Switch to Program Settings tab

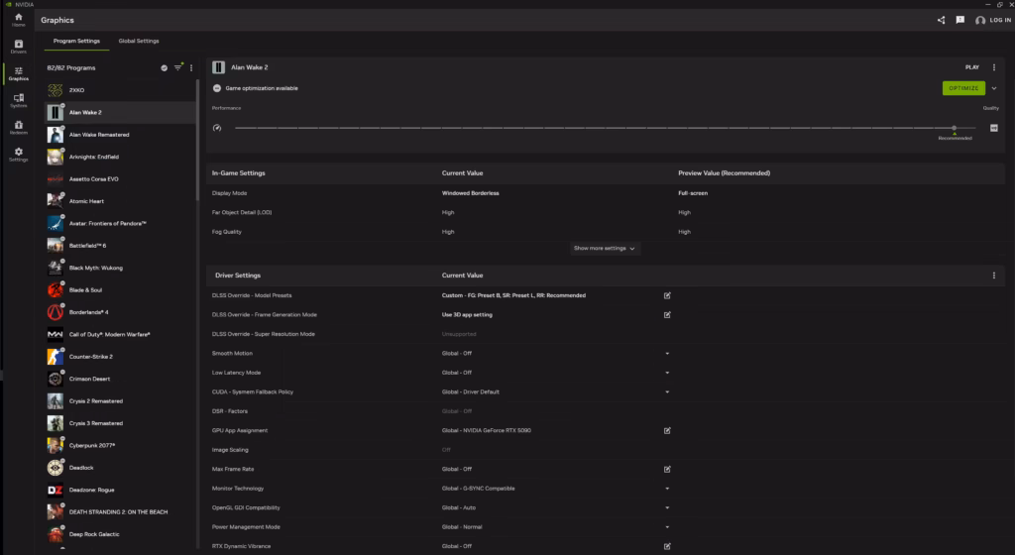(76, 41)
